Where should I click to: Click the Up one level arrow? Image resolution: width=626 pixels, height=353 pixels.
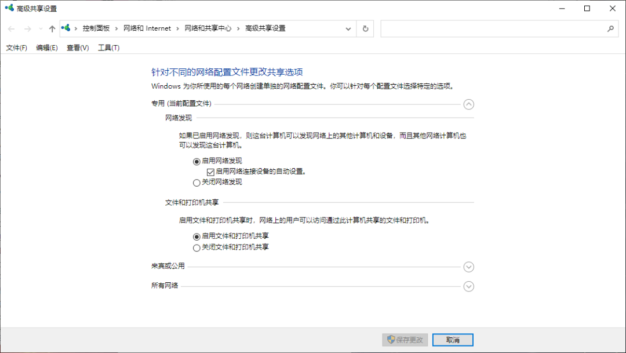52,28
